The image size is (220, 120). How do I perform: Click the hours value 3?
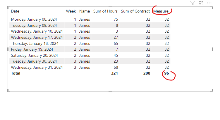117,31
